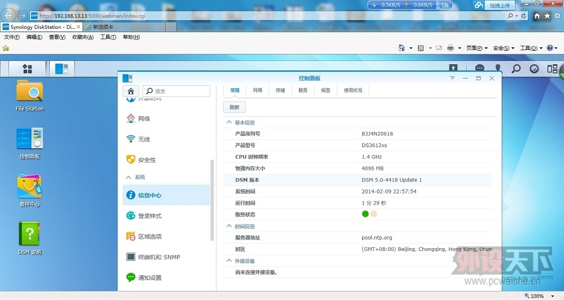The width and height of the screenshot is (564, 300).
Task: Open DSM widgets panel icon
Action: pyautogui.click(x=552, y=68)
